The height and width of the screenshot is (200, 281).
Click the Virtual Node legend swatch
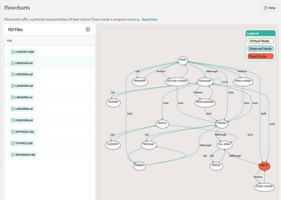(x=260, y=41)
